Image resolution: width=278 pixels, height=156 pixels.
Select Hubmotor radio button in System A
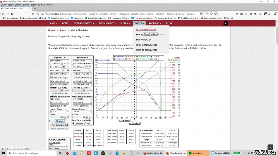click(x=50, y=64)
